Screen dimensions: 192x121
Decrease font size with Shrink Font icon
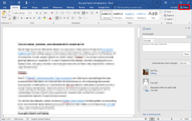40,13
